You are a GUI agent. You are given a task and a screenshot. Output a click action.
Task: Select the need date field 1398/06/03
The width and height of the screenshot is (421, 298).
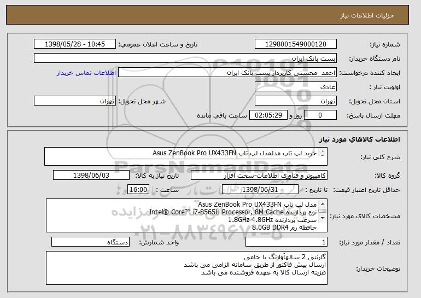pyautogui.click(x=91, y=176)
